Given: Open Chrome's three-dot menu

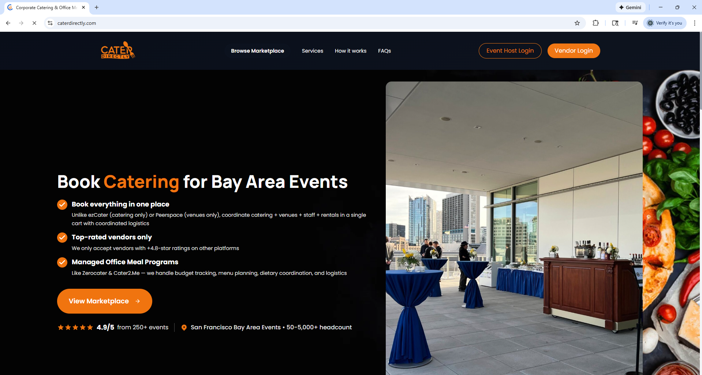Looking at the screenshot, I should (694, 23).
